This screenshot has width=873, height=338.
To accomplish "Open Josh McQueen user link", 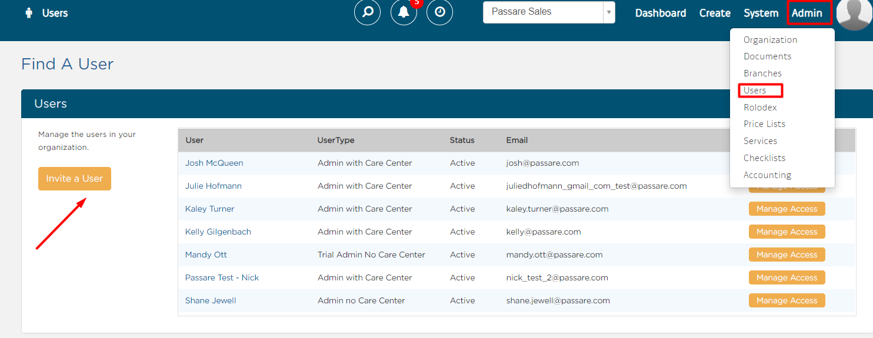I will [x=214, y=163].
